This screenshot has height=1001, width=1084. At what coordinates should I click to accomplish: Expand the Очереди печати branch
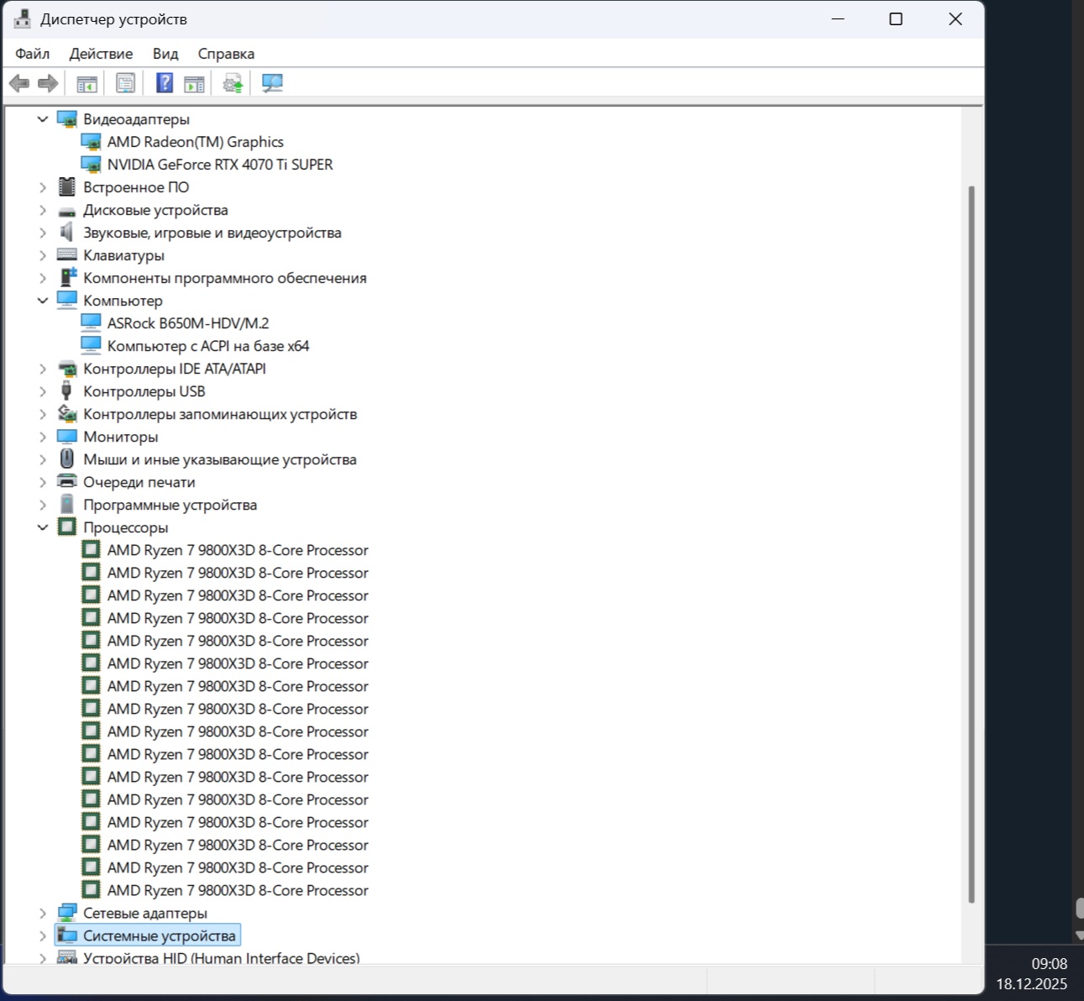43,482
